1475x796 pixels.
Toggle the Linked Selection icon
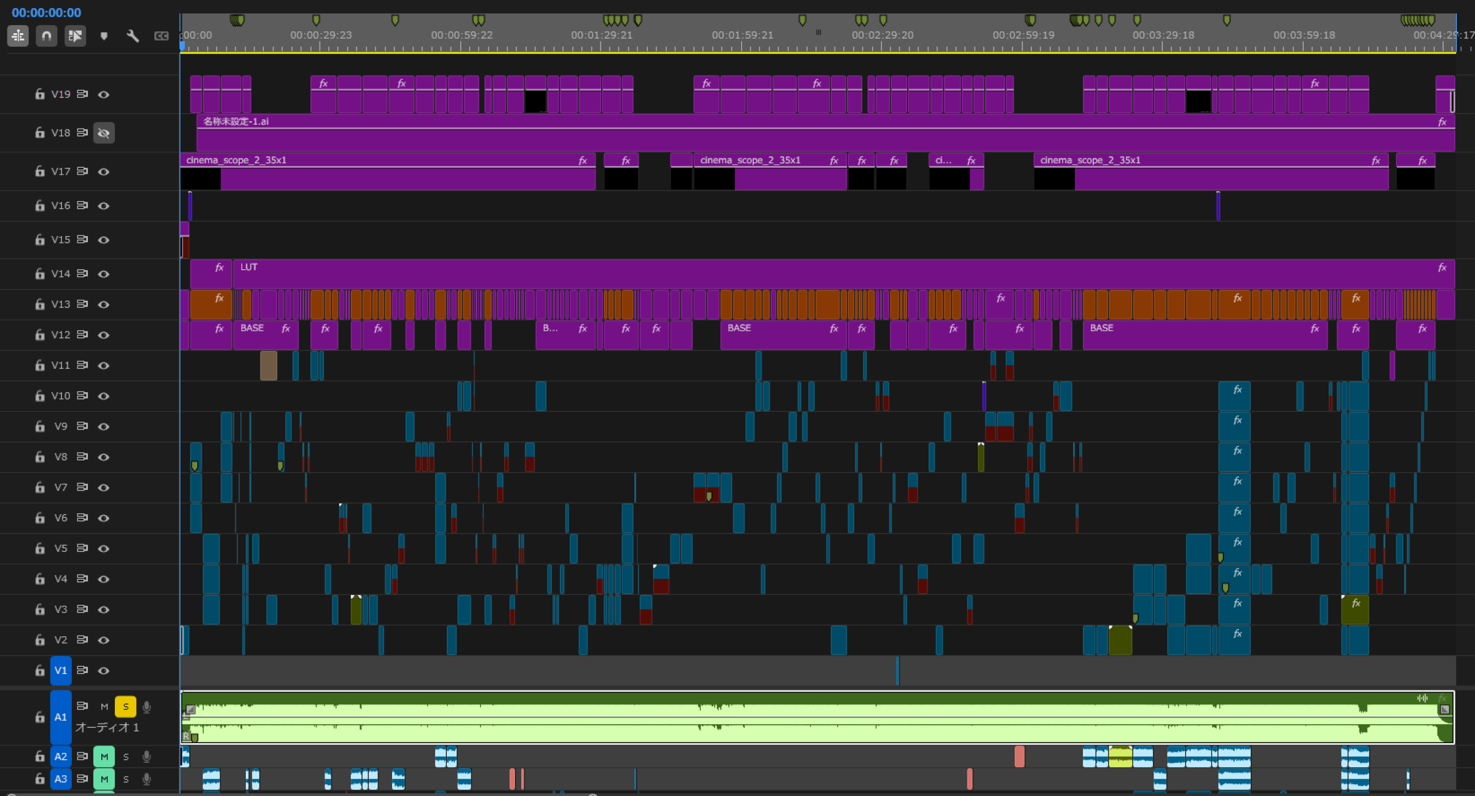click(75, 36)
